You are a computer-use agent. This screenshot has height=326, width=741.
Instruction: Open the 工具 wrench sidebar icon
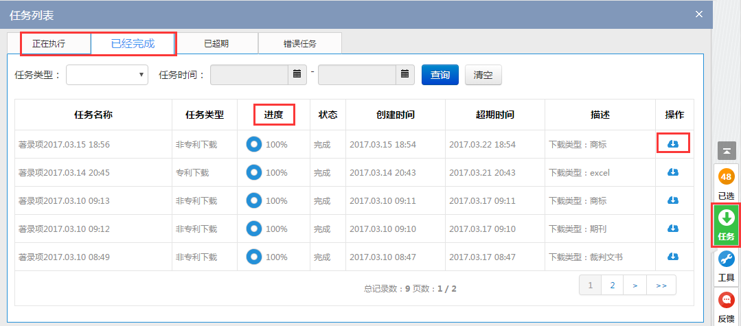726,266
